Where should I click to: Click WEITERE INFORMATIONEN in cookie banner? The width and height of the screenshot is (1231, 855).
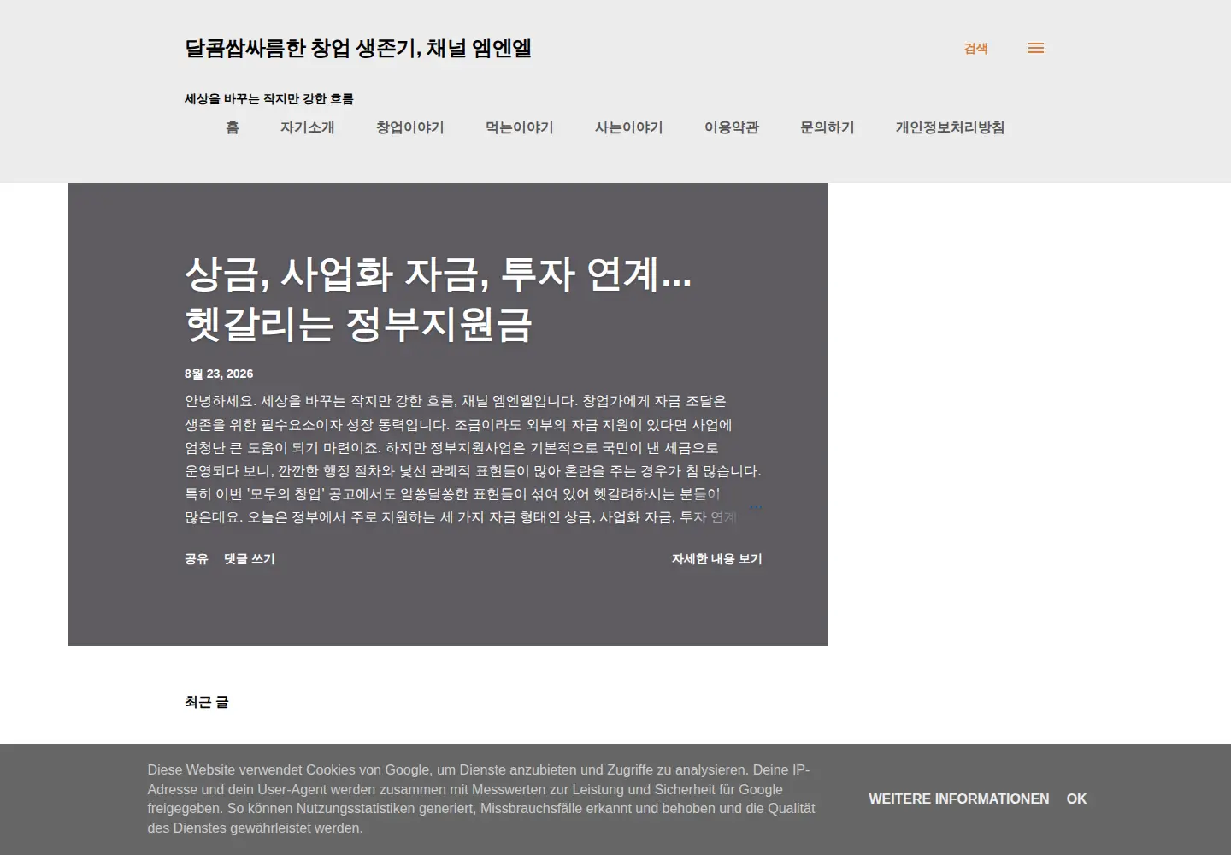959,799
